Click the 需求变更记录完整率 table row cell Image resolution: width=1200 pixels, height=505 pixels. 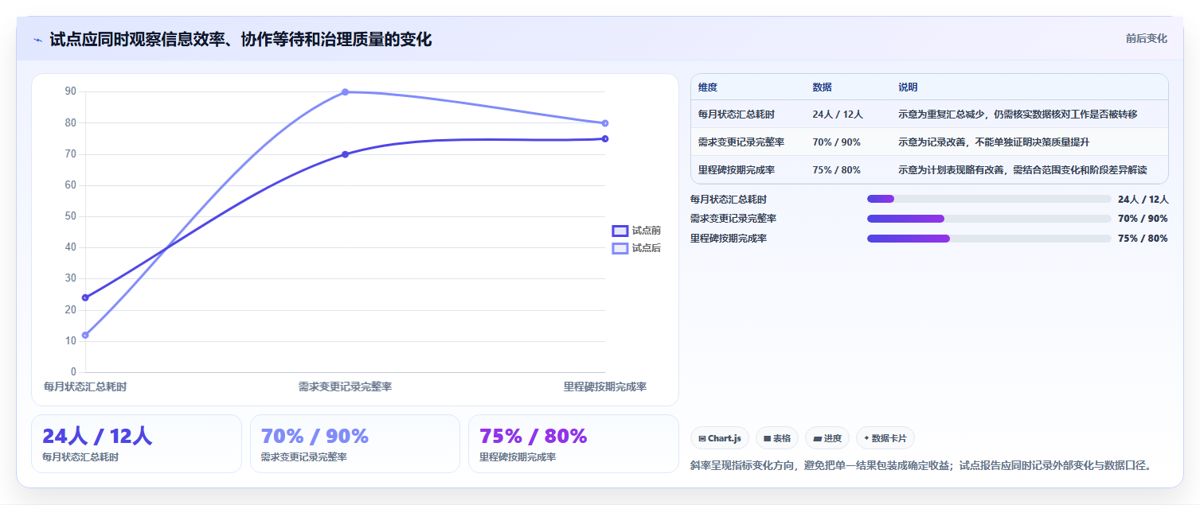741,142
